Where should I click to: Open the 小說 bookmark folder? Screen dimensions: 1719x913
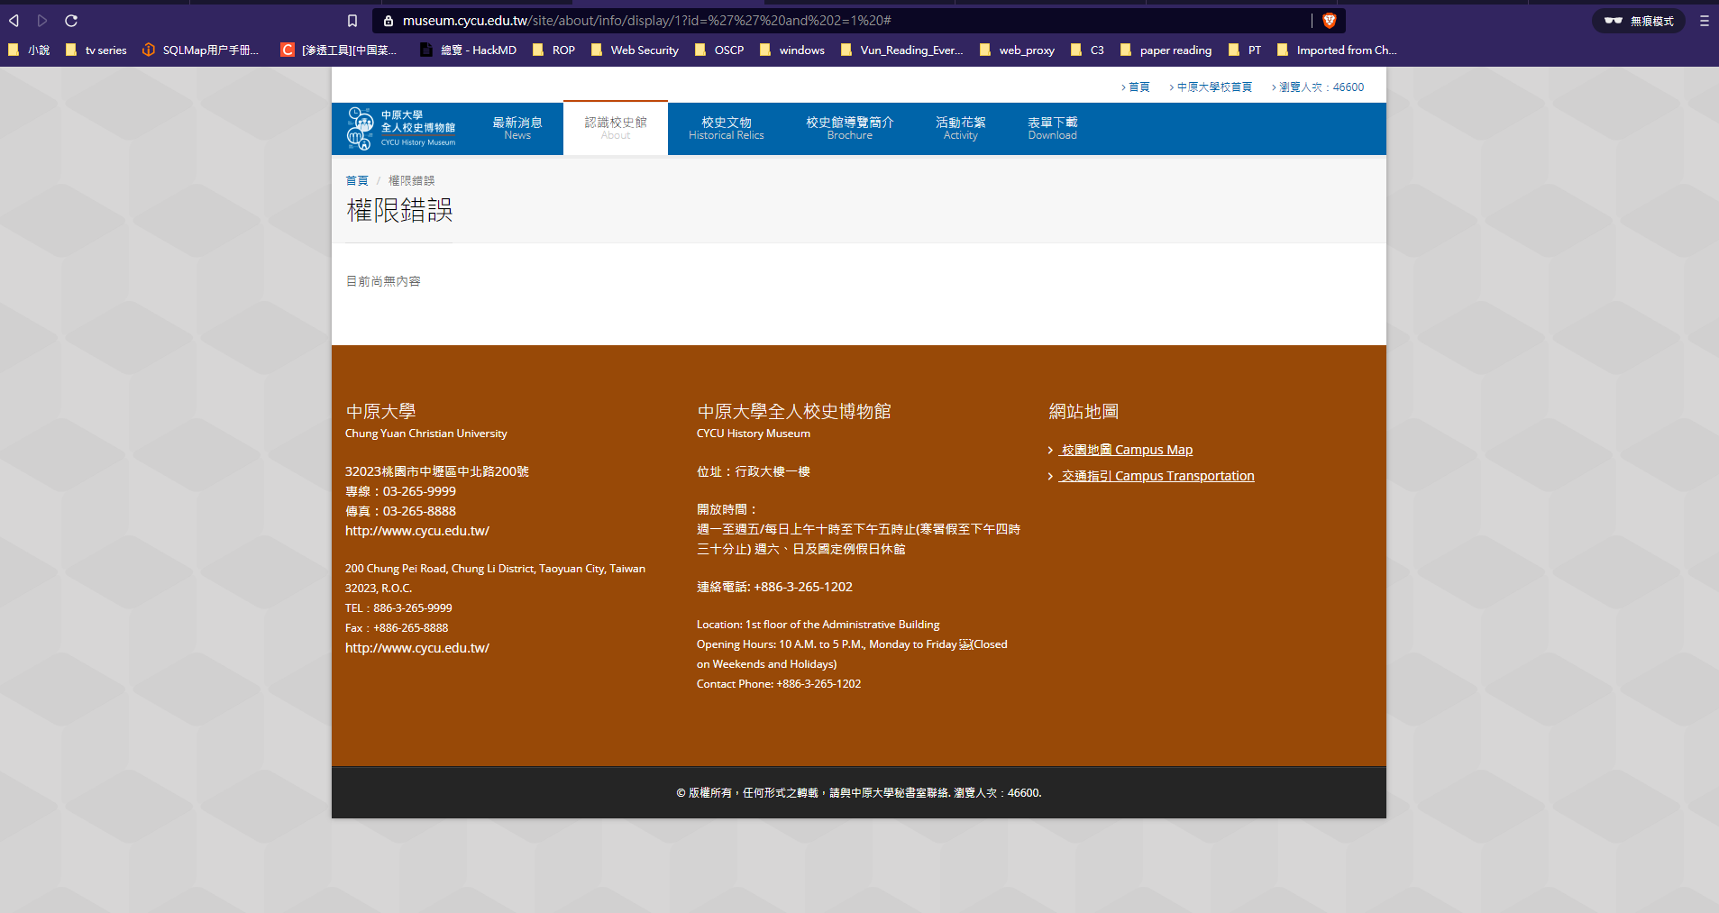pos(29,50)
